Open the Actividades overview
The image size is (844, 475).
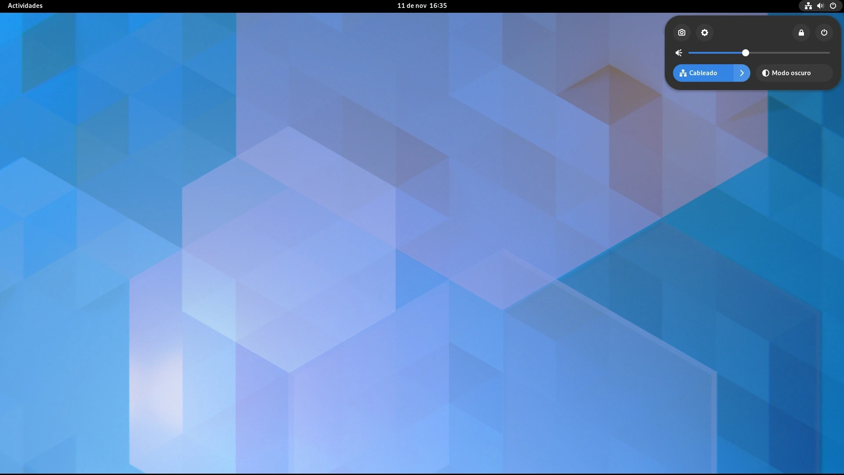pyautogui.click(x=25, y=6)
